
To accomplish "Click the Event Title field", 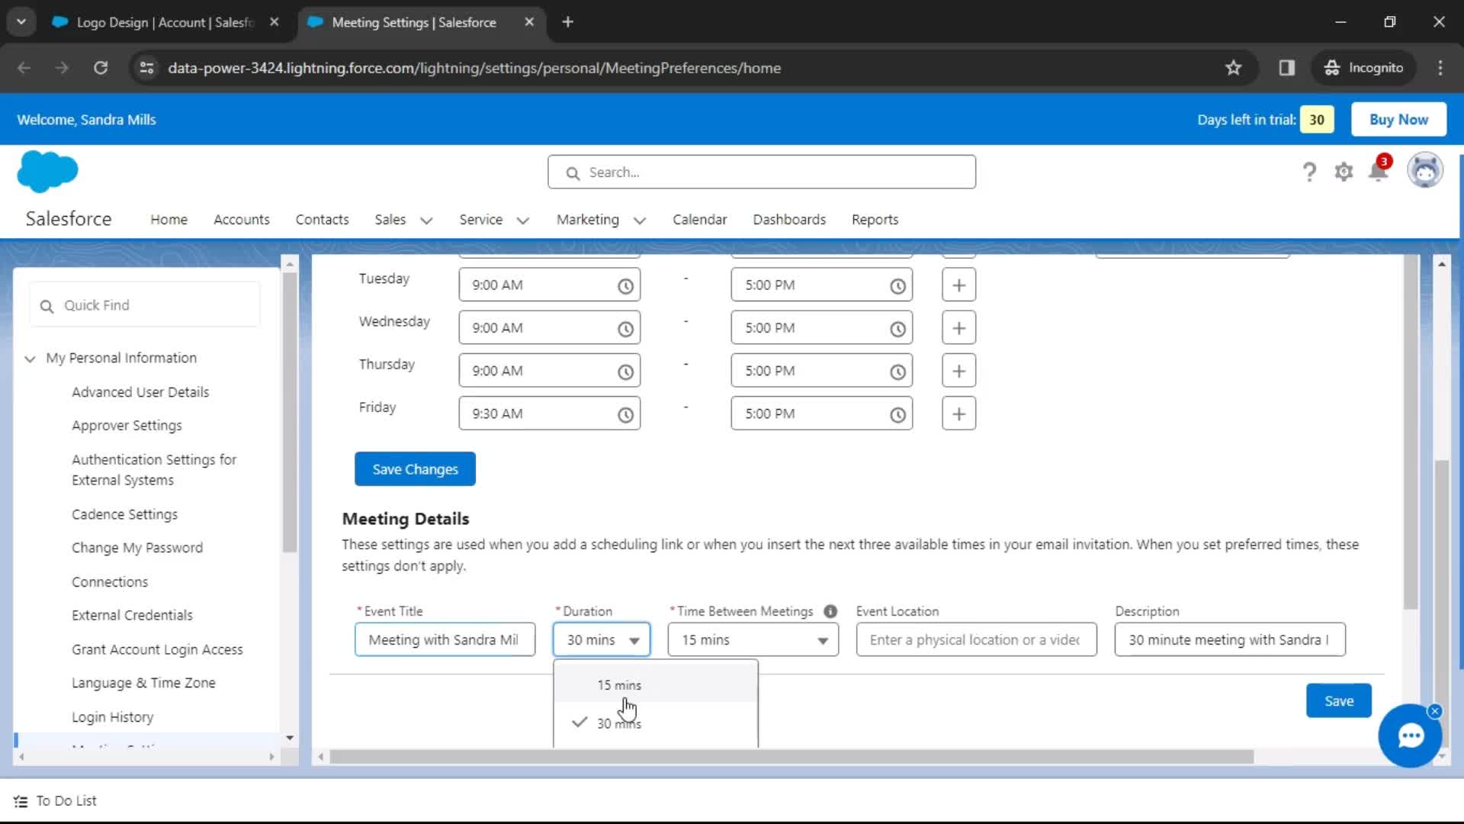I will (x=445, y=639).
